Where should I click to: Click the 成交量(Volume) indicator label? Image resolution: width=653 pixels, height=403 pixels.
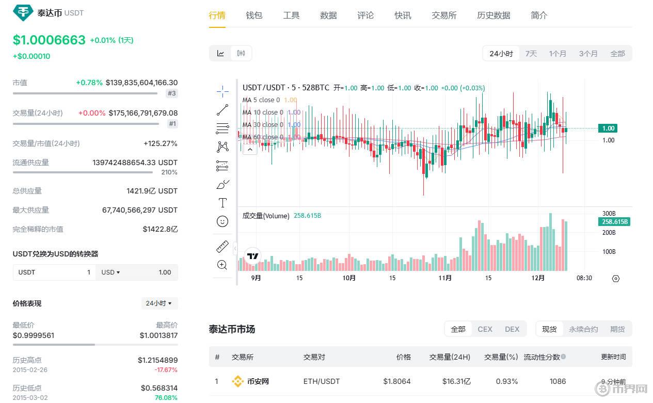pyautogui.click(x=266, y=216)
